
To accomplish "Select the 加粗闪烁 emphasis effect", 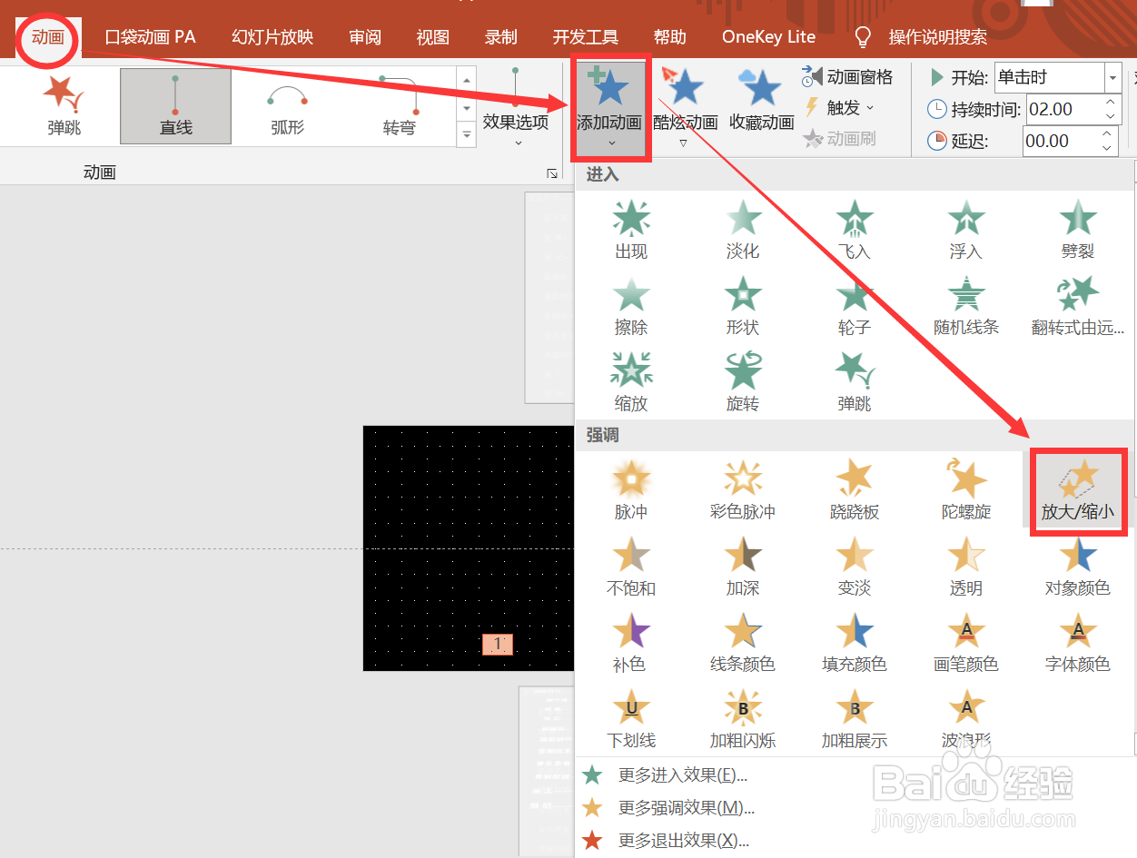I will (743, 720).
